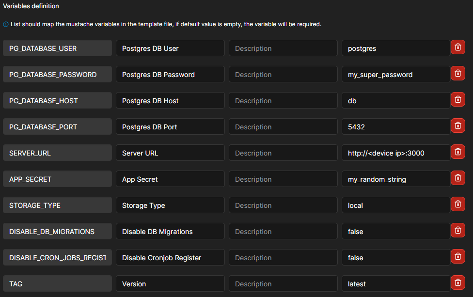Click trash icon for PG_DATABASE_PORT row
Screen dimensions: 473x297
(457, 126)
